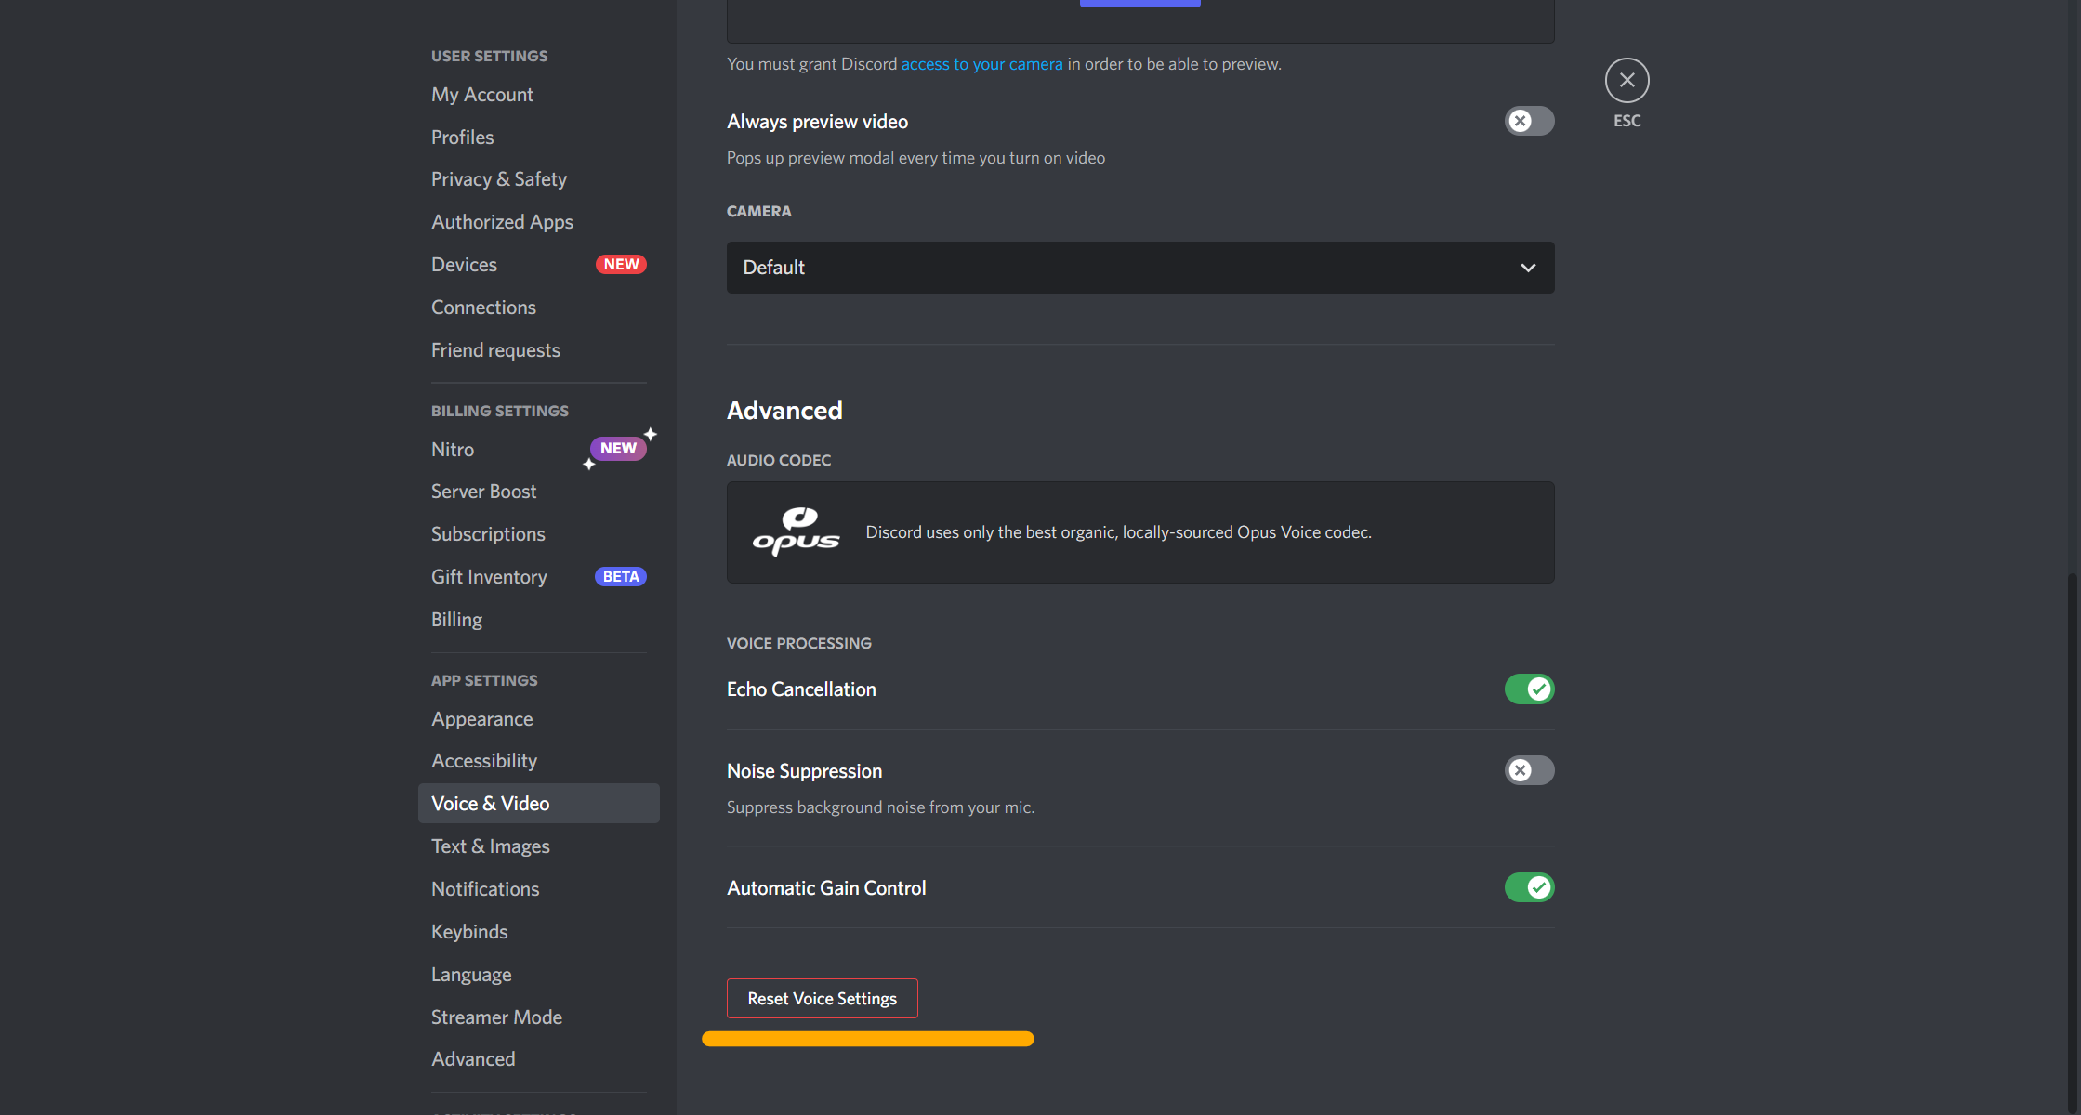
Task: Click the Reset Voice Settings button
Action: coord(822,998)
